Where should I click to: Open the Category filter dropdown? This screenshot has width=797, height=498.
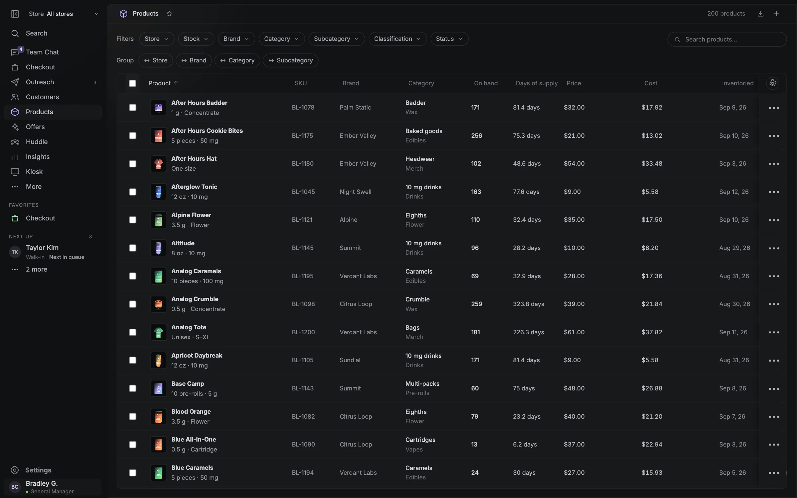coord(282,39)
